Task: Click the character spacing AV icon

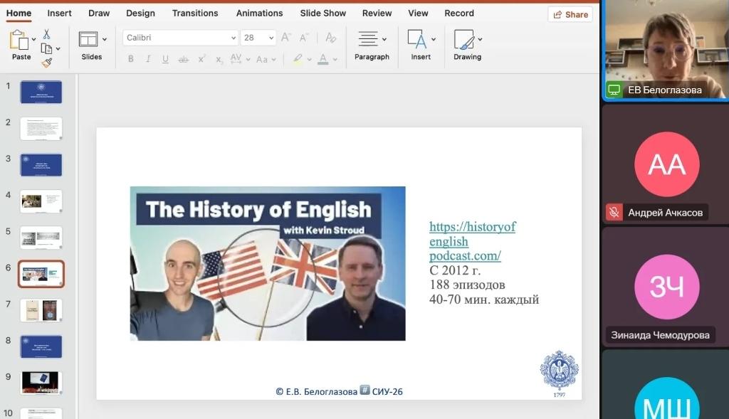Action: click(x=236, y=58)
